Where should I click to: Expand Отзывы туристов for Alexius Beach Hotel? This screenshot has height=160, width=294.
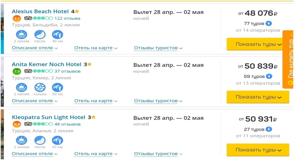[x=158, y=48]
